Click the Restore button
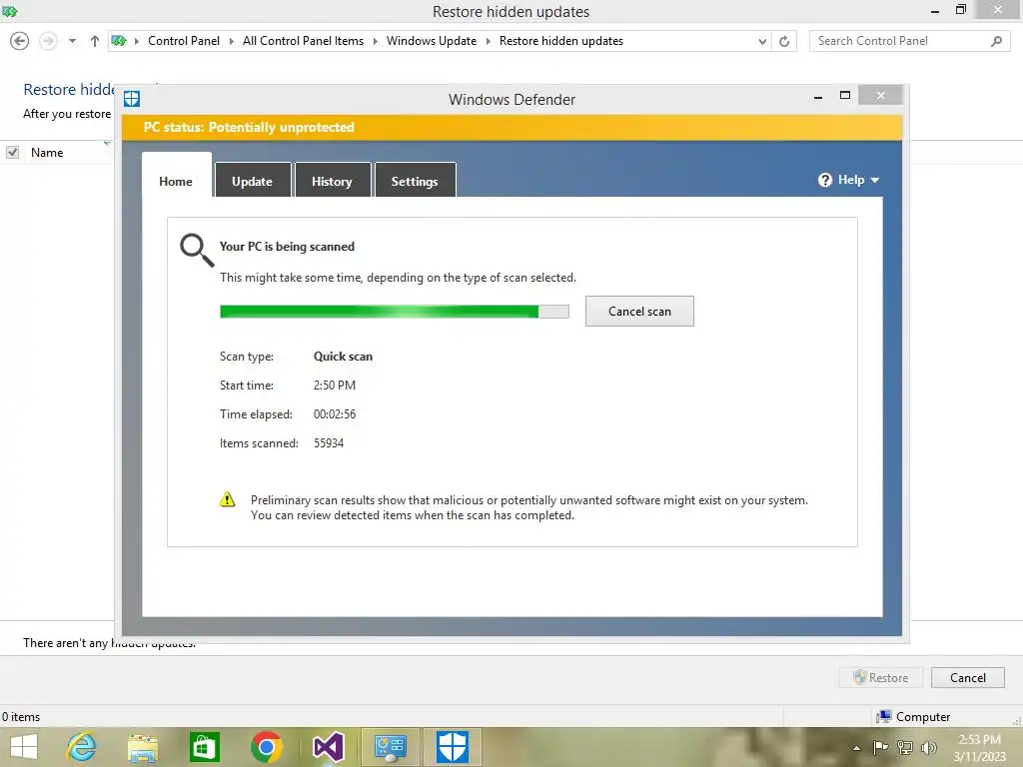This screenshot has height=767, width=1023. tap(881, 678)
